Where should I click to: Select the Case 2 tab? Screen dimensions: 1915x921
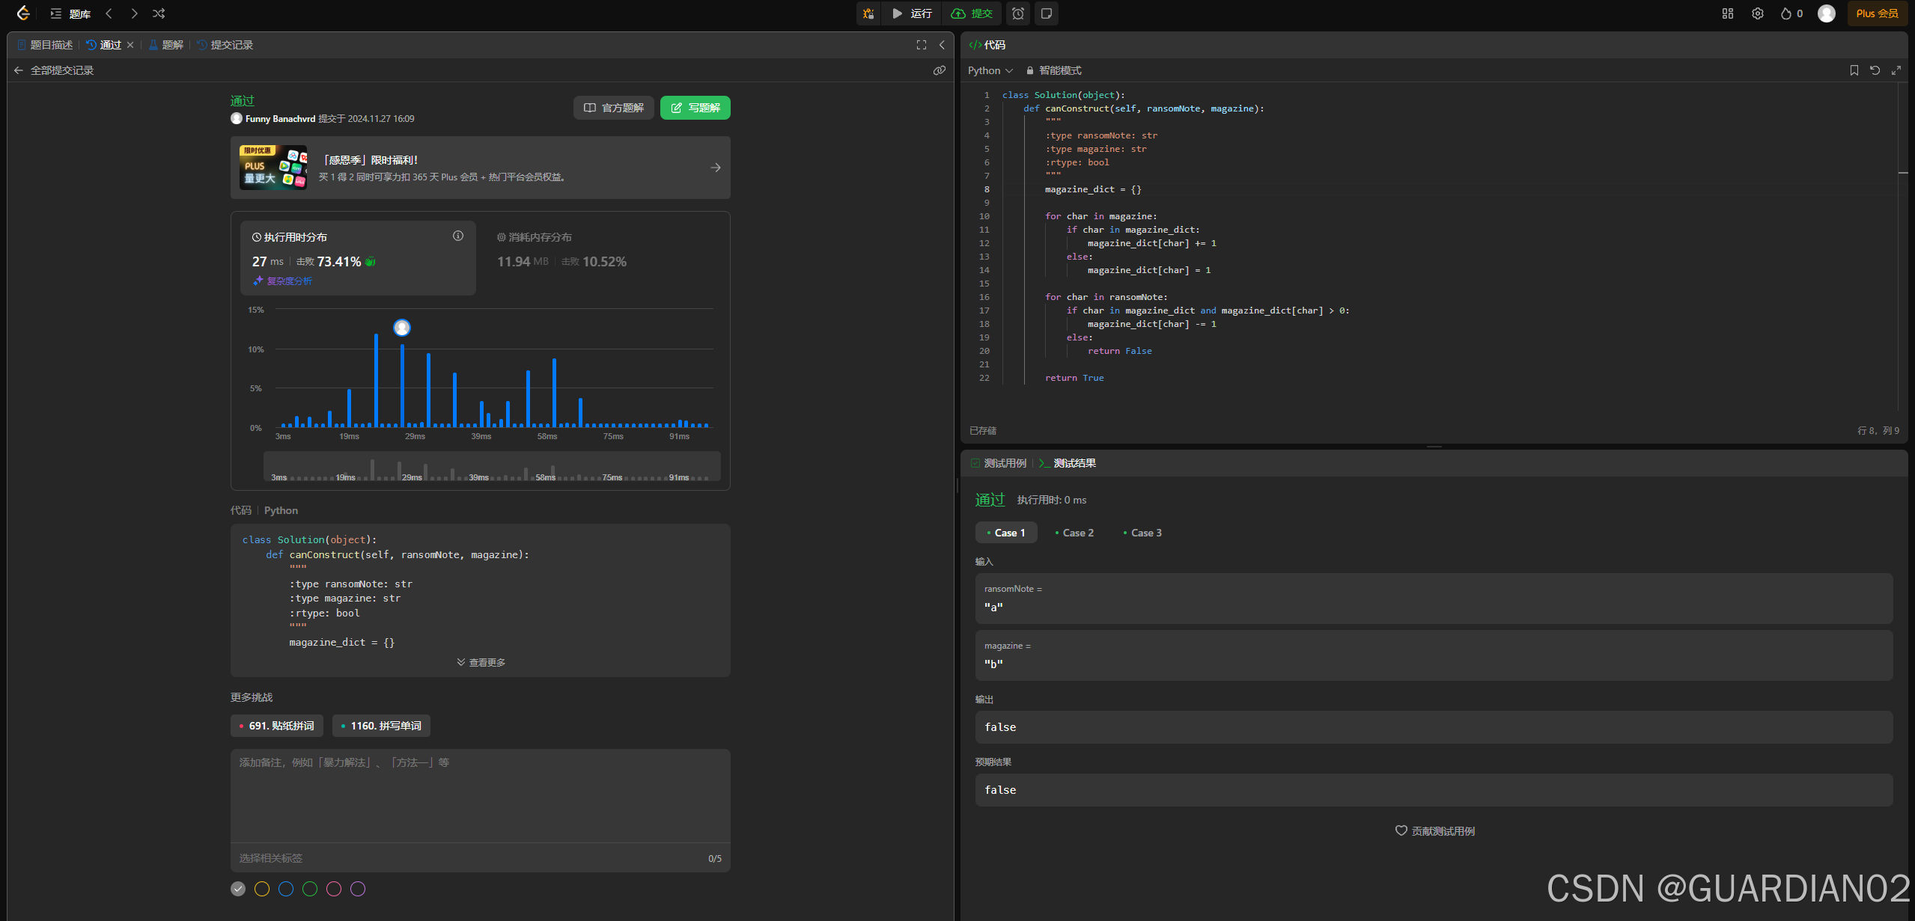pos(1075,533)
